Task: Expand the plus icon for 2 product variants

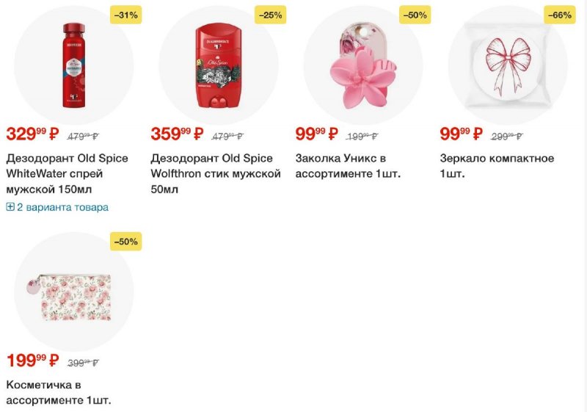Action: click(x=10, y=207)
